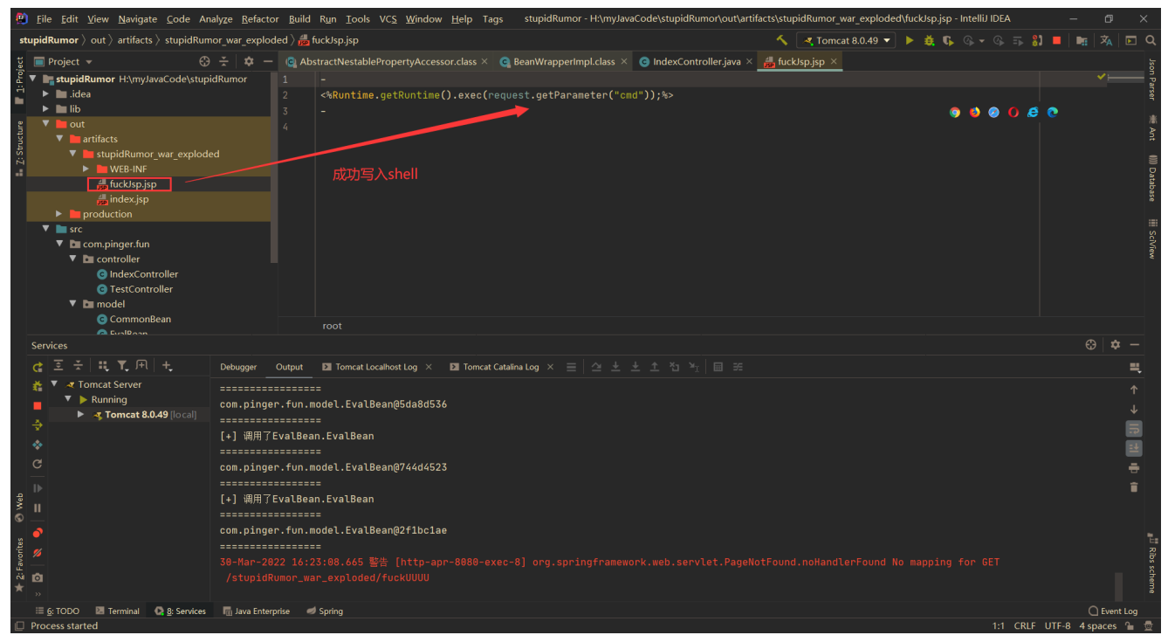
Task: Click Clear All trash icon in console
Action: pyautogui.click(x=1134, y=487)
